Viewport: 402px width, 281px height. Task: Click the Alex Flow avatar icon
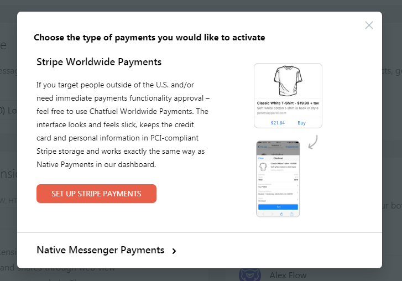[250, 275]
